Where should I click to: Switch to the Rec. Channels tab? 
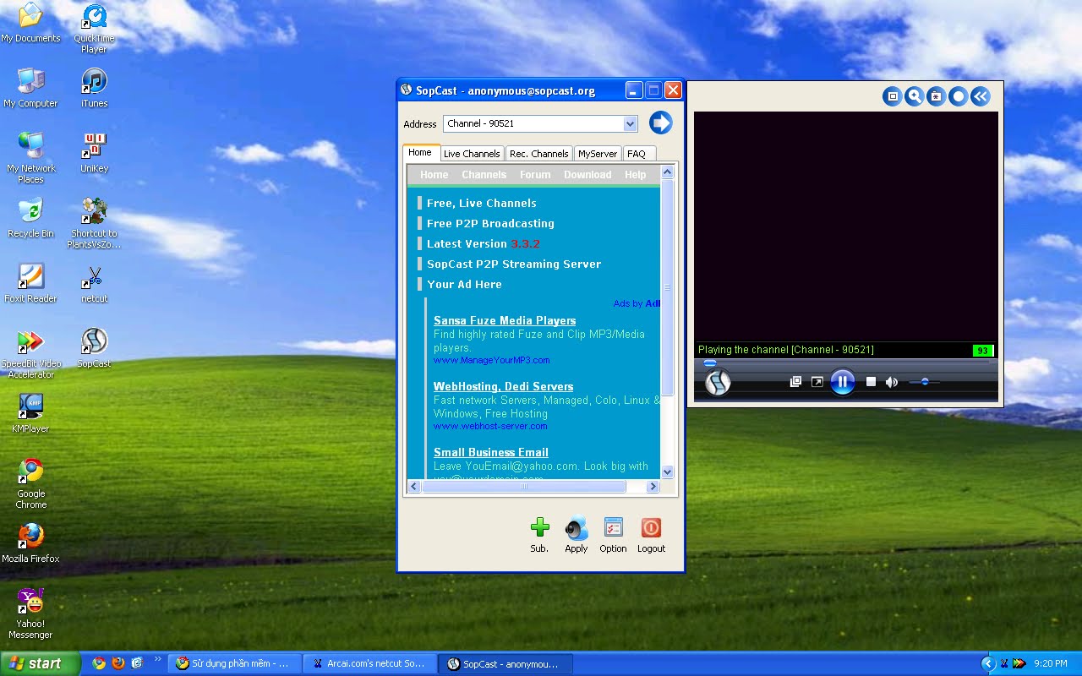click(539, 154)
